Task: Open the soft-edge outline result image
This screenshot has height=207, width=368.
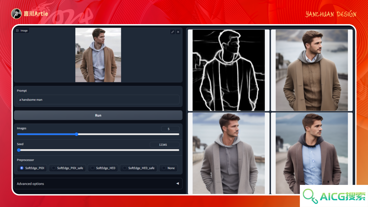Action: tap(229, 70)
